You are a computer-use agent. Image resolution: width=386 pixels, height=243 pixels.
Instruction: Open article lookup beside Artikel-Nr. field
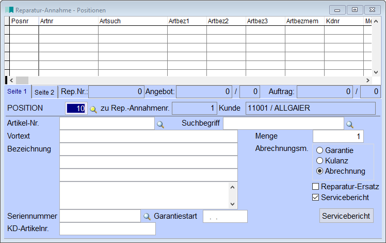(x=160, y=124)
